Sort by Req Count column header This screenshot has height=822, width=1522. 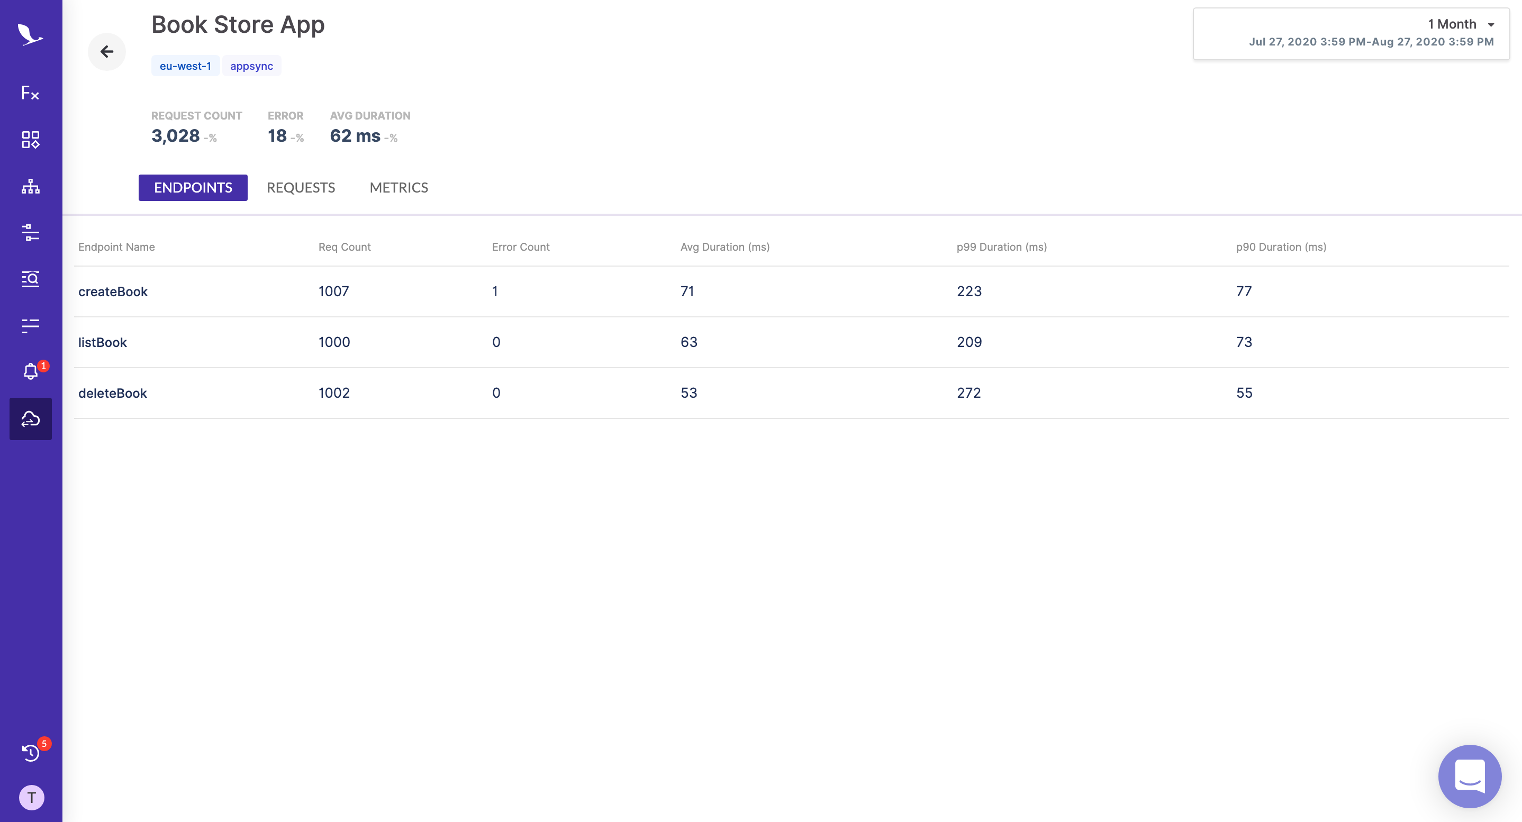(345, 247)
